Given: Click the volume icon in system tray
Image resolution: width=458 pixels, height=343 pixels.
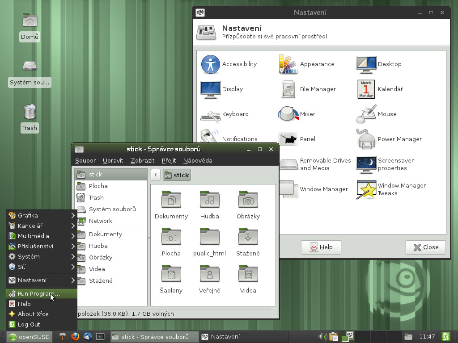Looking at the screenshot, I should click(x=322, y=337).
